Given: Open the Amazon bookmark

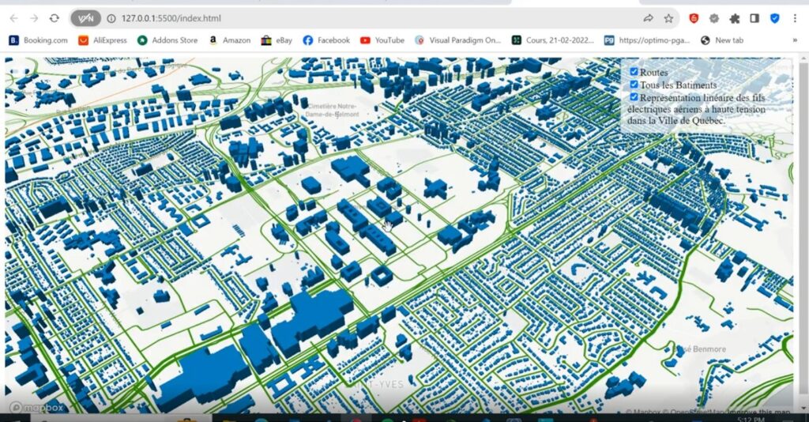Looking at the screenshot, I should [230, 40].
